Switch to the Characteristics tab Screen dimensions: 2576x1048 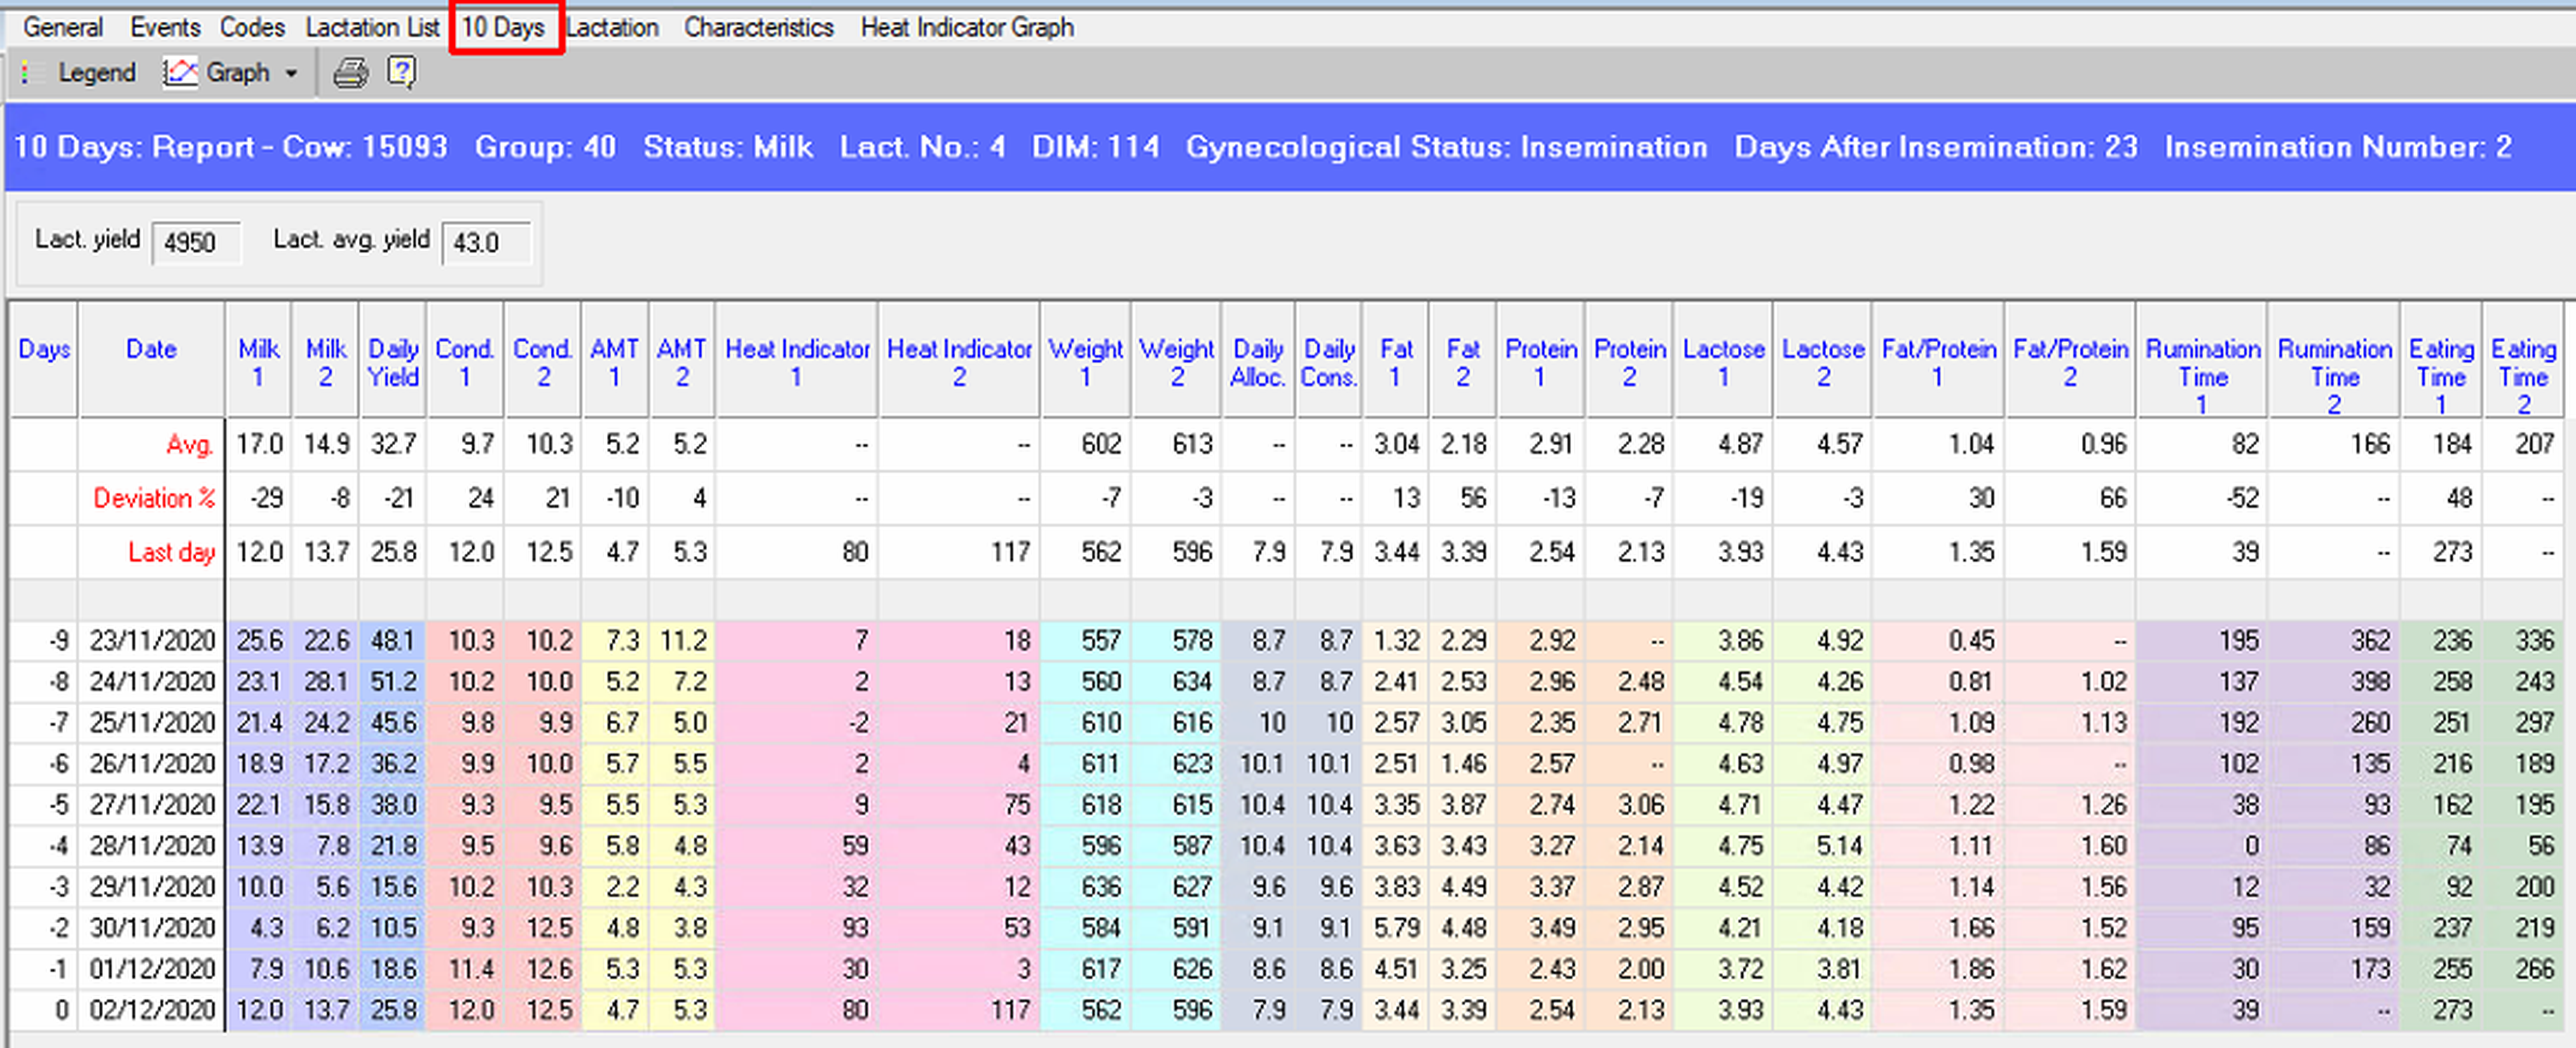click(x=758, y=27)
